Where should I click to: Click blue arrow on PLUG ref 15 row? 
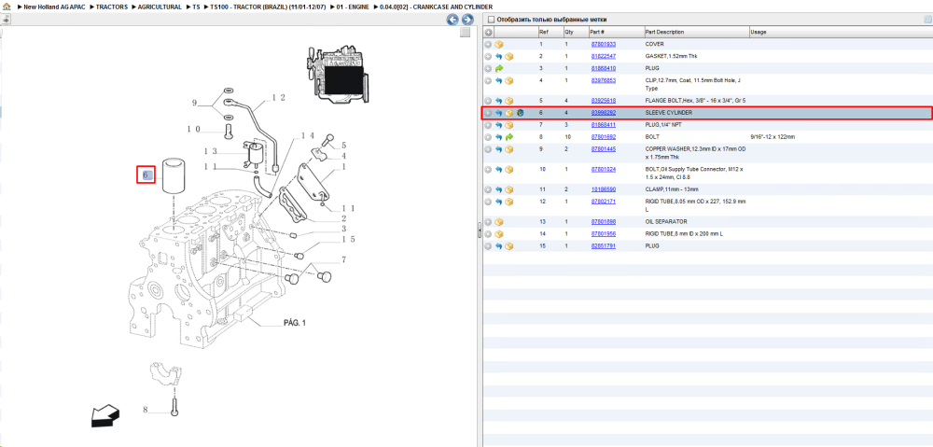(x=498, y=245)
